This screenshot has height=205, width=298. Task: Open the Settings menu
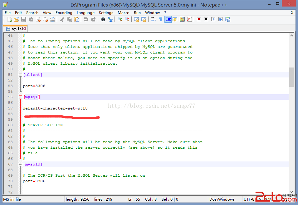pyautogui.click(x=106, y=13)
